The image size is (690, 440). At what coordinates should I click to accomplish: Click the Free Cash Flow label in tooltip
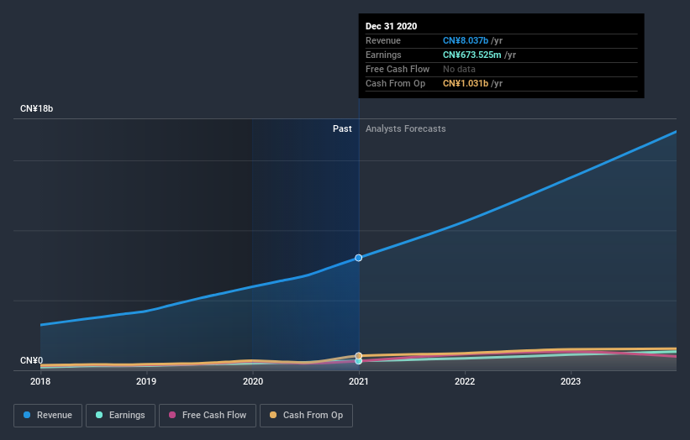pyautogui.click(x=398, y=69)
